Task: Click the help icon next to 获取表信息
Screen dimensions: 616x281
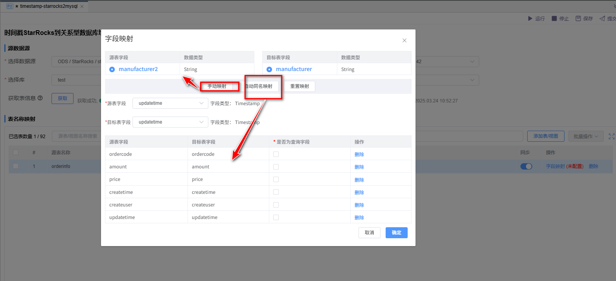Action: point(40,98)
